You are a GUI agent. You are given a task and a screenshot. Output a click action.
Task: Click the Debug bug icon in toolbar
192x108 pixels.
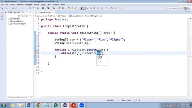(38, 8)
